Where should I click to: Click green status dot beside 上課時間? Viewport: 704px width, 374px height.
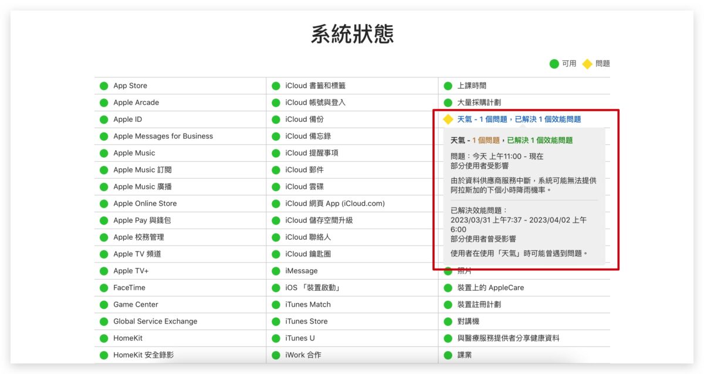448,86
